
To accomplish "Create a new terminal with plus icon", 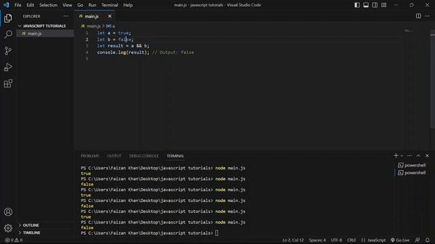I will pyautogui.click(x=396, y=155).
